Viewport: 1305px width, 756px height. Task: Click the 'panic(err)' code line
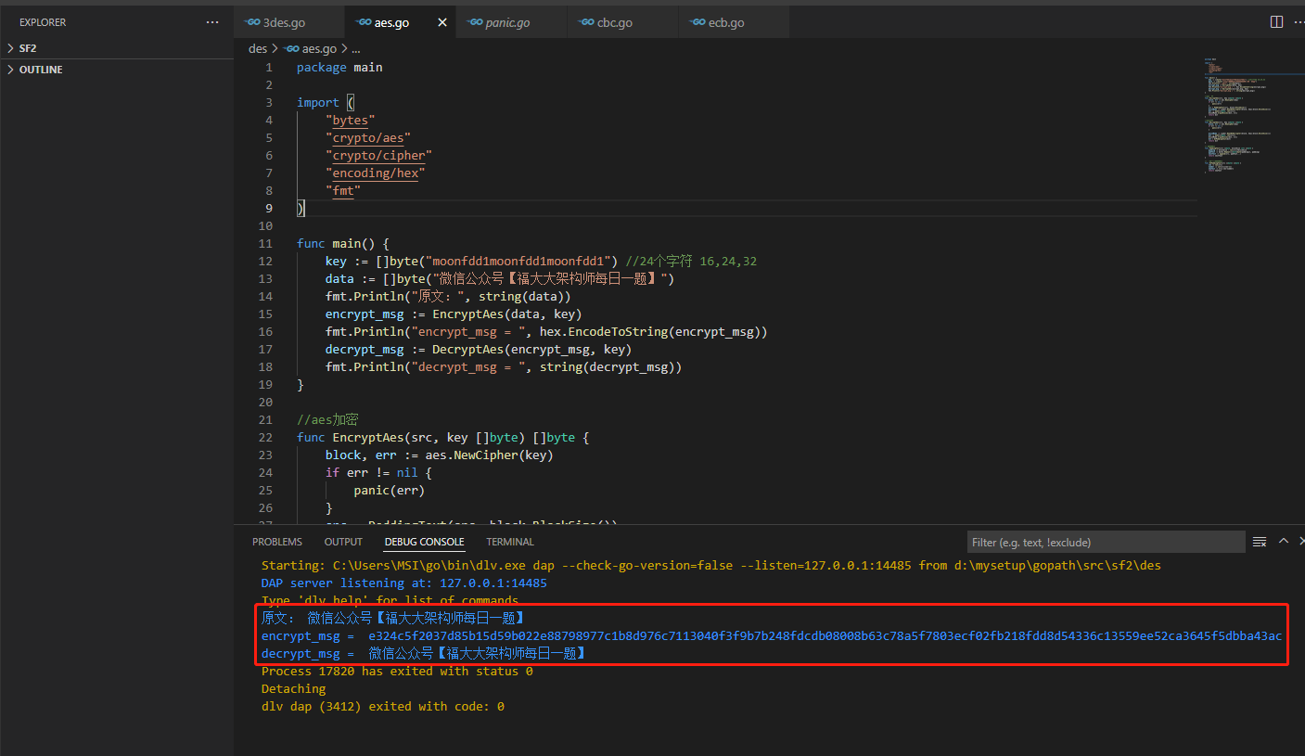point(390,490)
